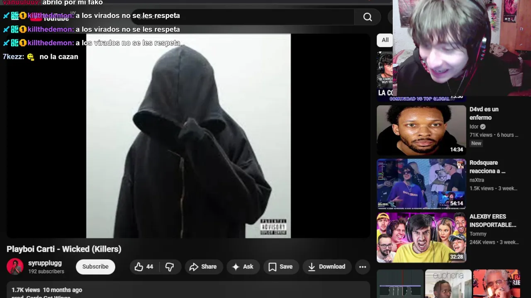Click the 'New' badge on D4vd video
The image size is (531, 298).
(476, 143)
